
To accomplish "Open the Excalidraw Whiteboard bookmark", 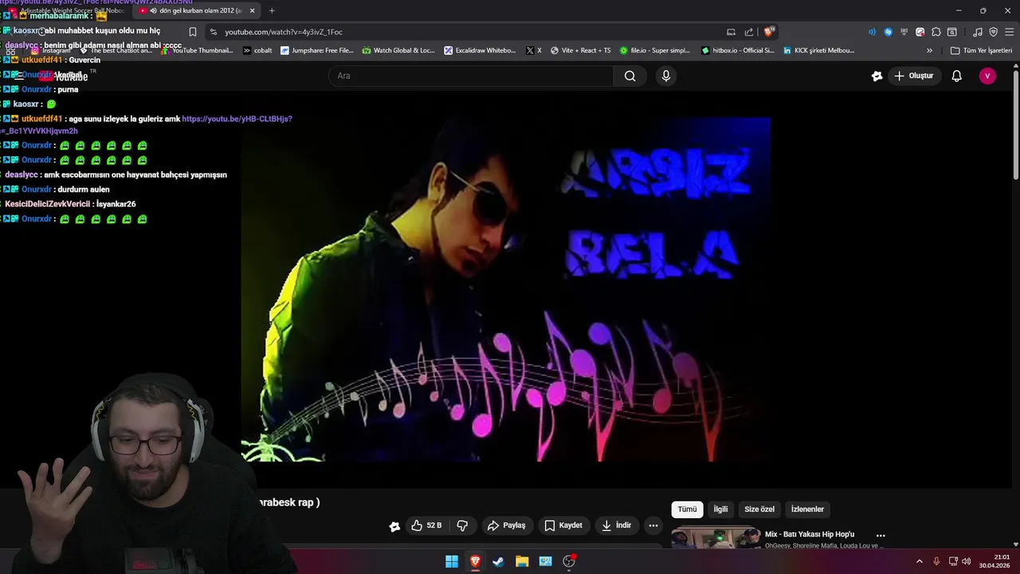I will click(481, 50).
